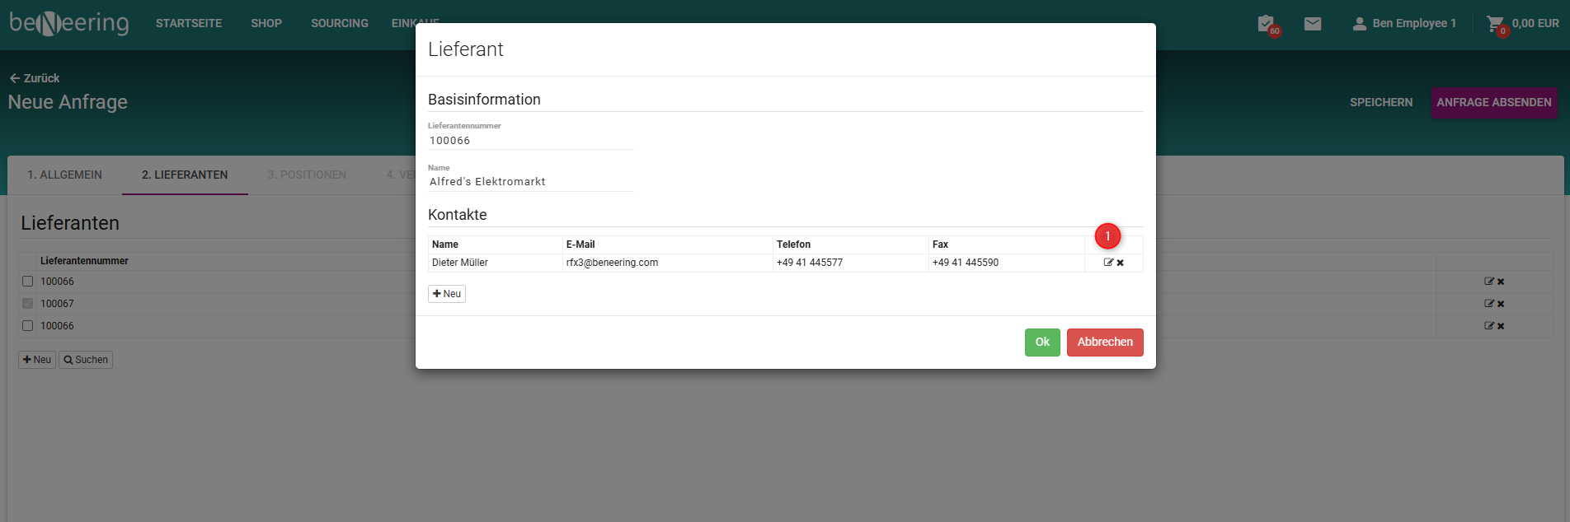The image size is (1570, 522).
Task: Switch to the 1. ALLGEMEIN tab
Action: coord(65,175)
